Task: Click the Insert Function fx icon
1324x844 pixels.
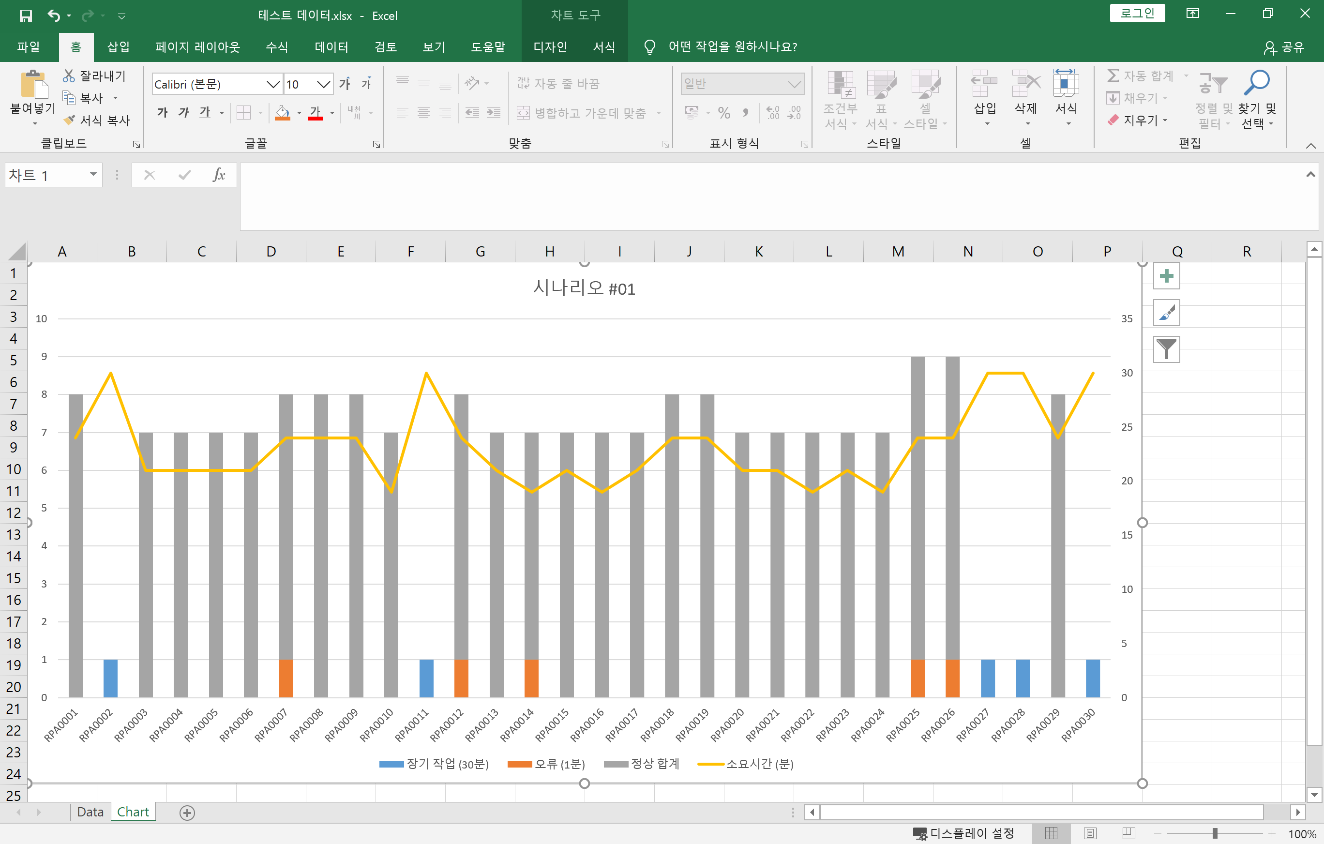Action: [218, 175]
